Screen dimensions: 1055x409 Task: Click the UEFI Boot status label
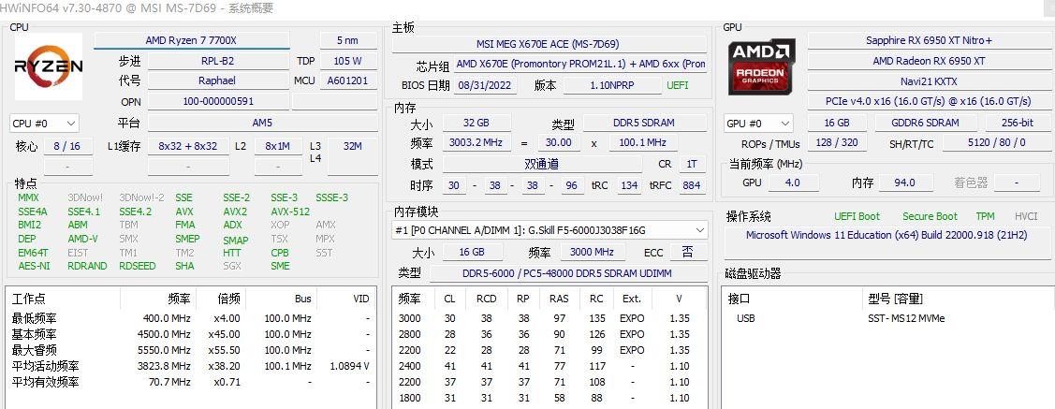click(857, 216)
